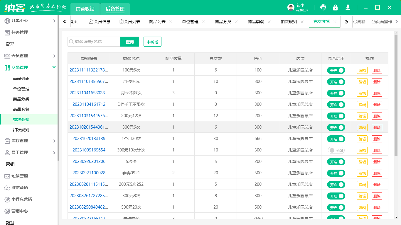Edit the 100元6次 package
The height and width of the screenshot is (225, 401).
[362, 70]
